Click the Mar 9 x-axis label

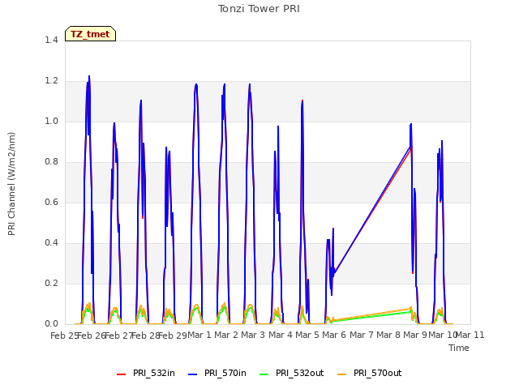tap(415, 335)
